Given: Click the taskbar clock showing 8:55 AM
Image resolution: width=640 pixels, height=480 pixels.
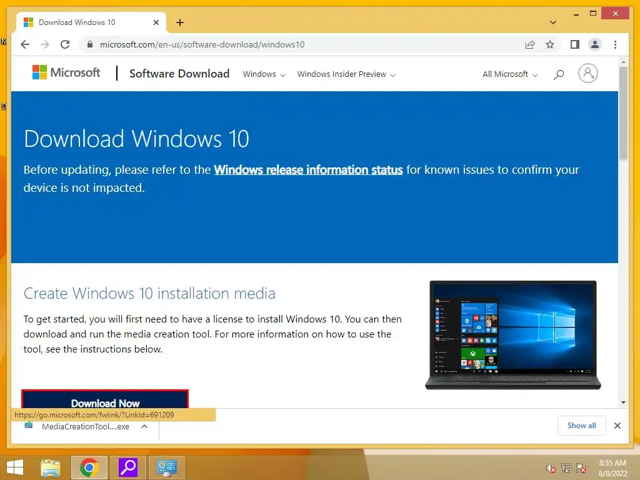Looking at the screenshot, I should 612,468.
